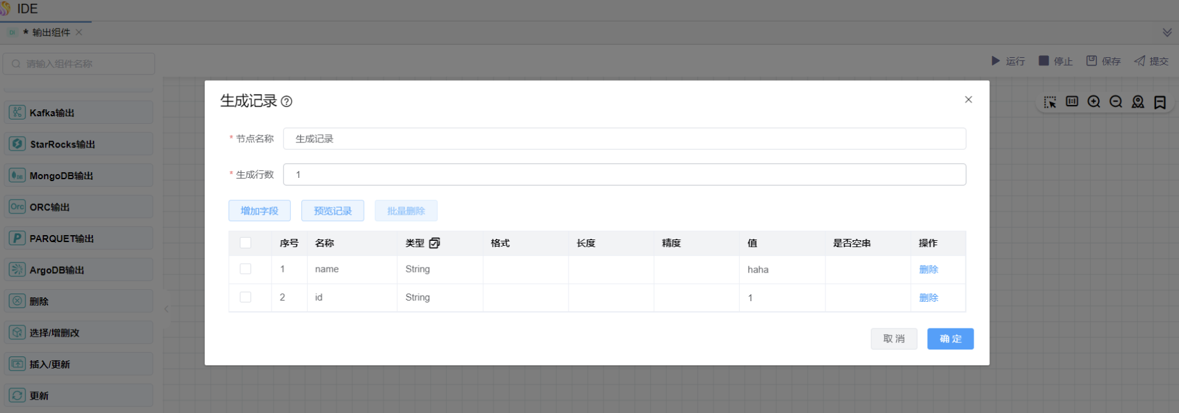Viewport: 1179px width, 413px height.
Task: Check the checkbox for the name row
Action: pos(245,269)
